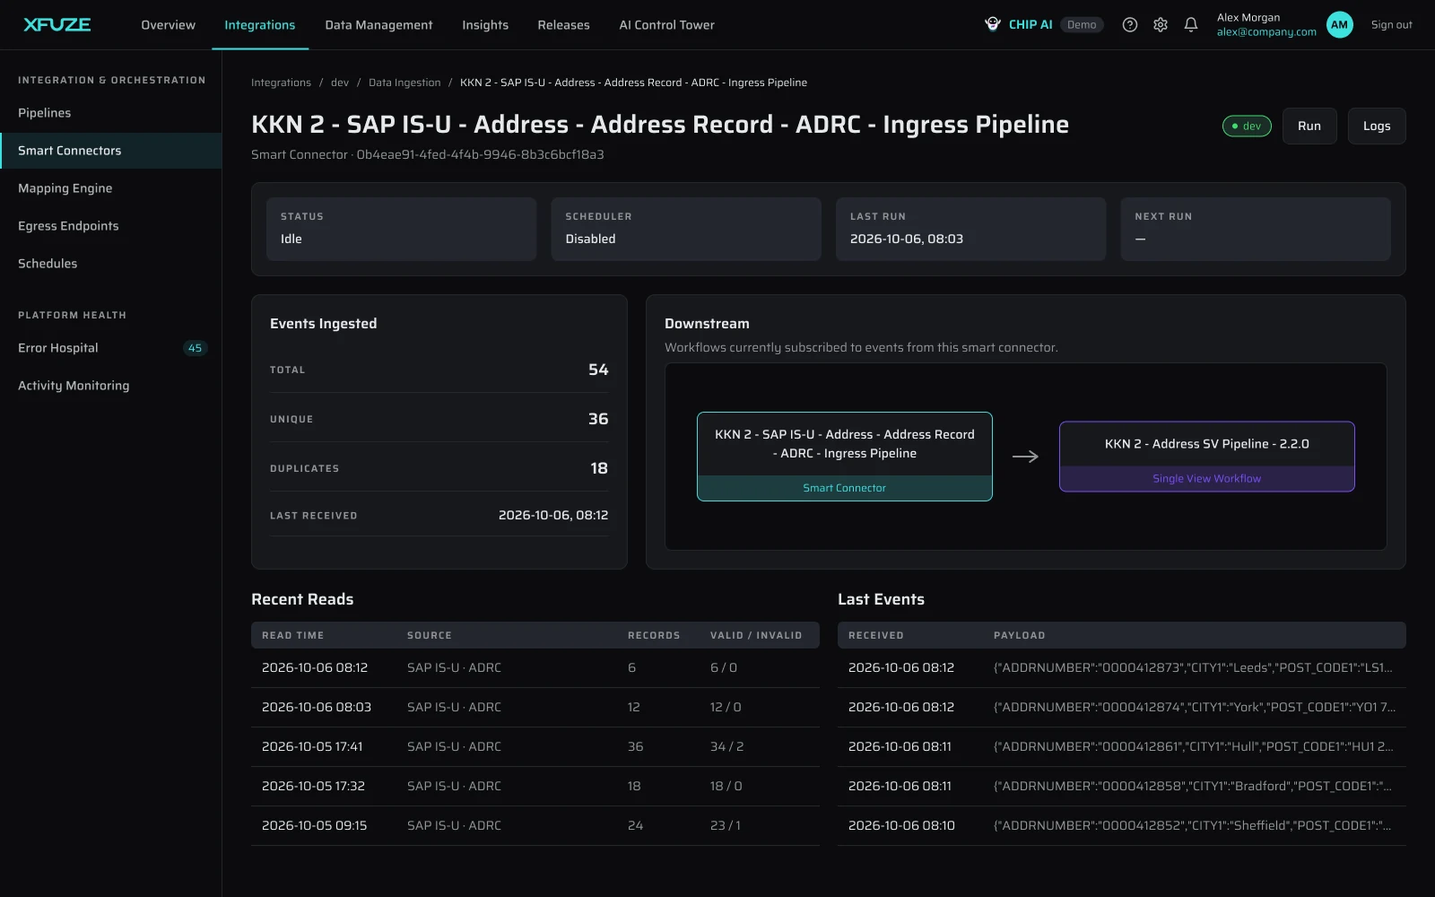Click Sign out
Viewport: 1435px width, 897px height.
click(x=1391, y=24)
